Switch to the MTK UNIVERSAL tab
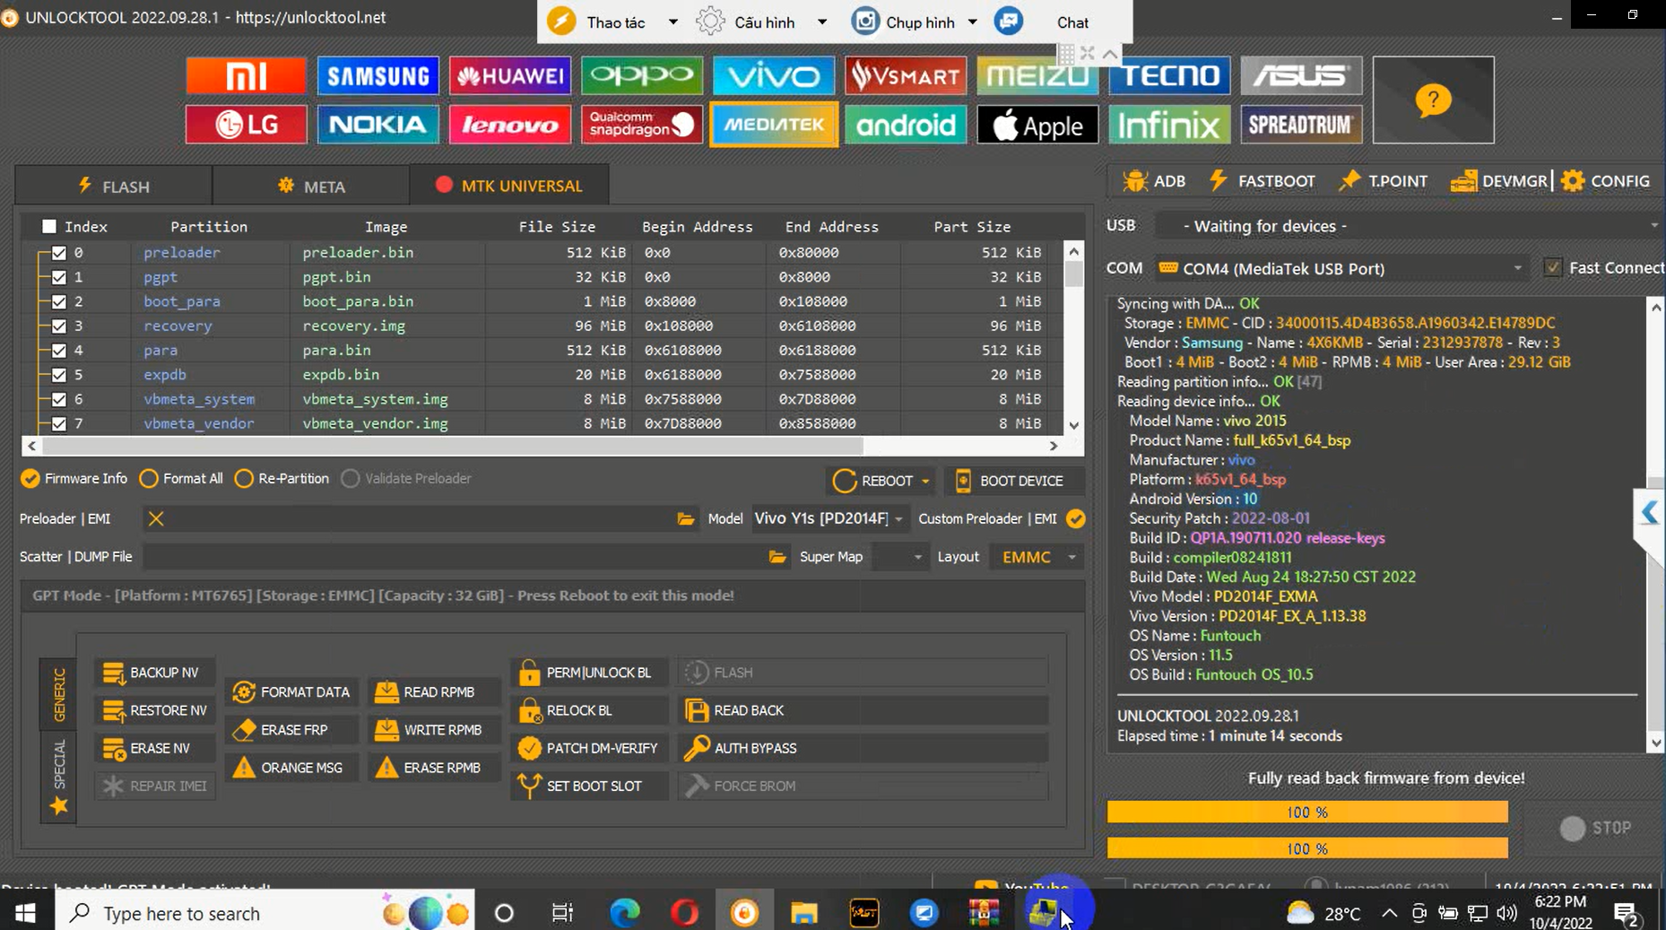This screenshot has width=1666, height=930. [x=509, y=186]
